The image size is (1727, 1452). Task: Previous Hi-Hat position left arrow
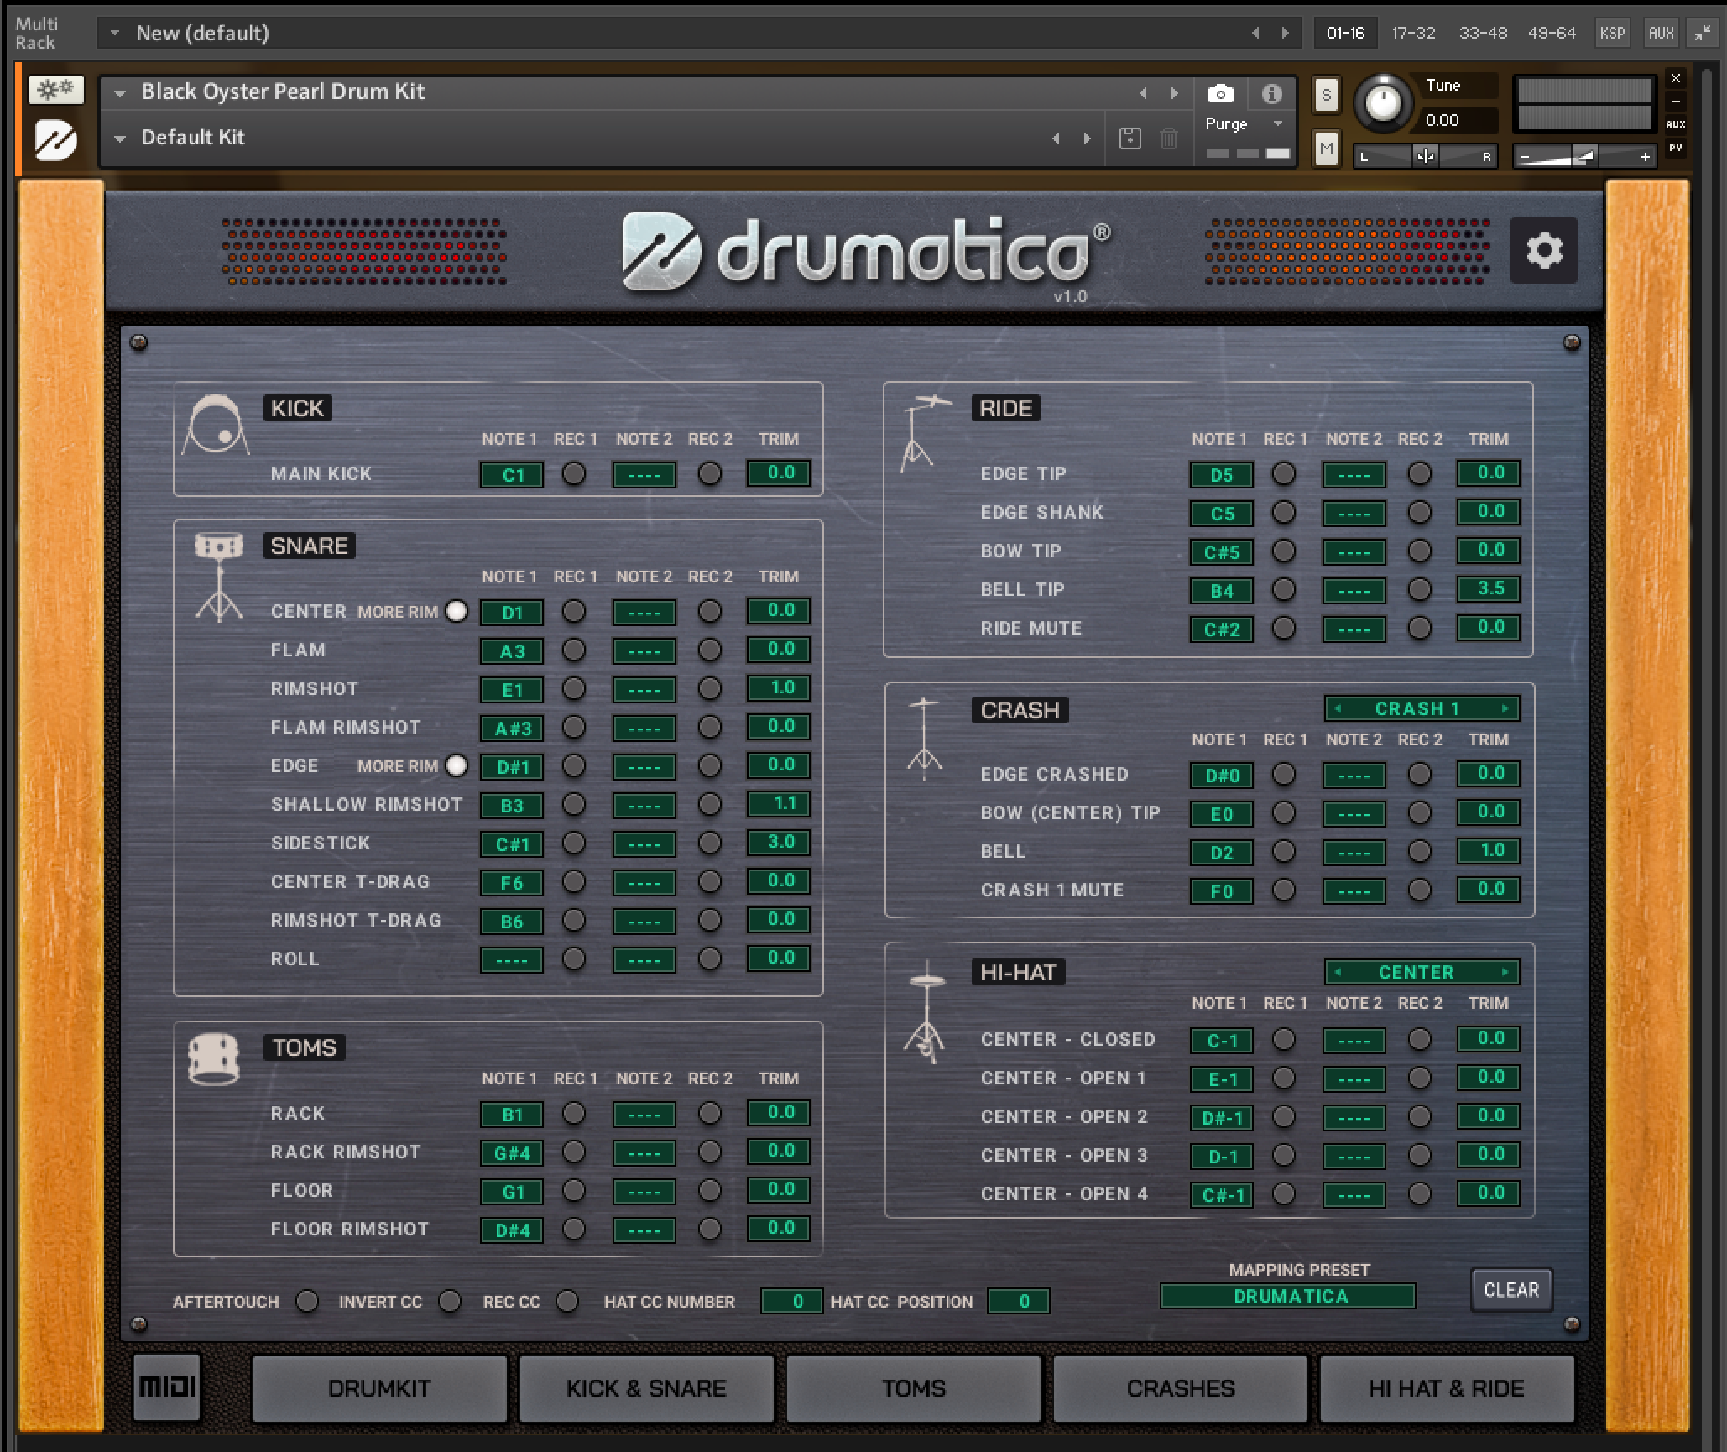pos(1338,972)
